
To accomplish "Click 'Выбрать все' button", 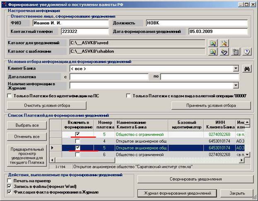I will tap(27, 125).
